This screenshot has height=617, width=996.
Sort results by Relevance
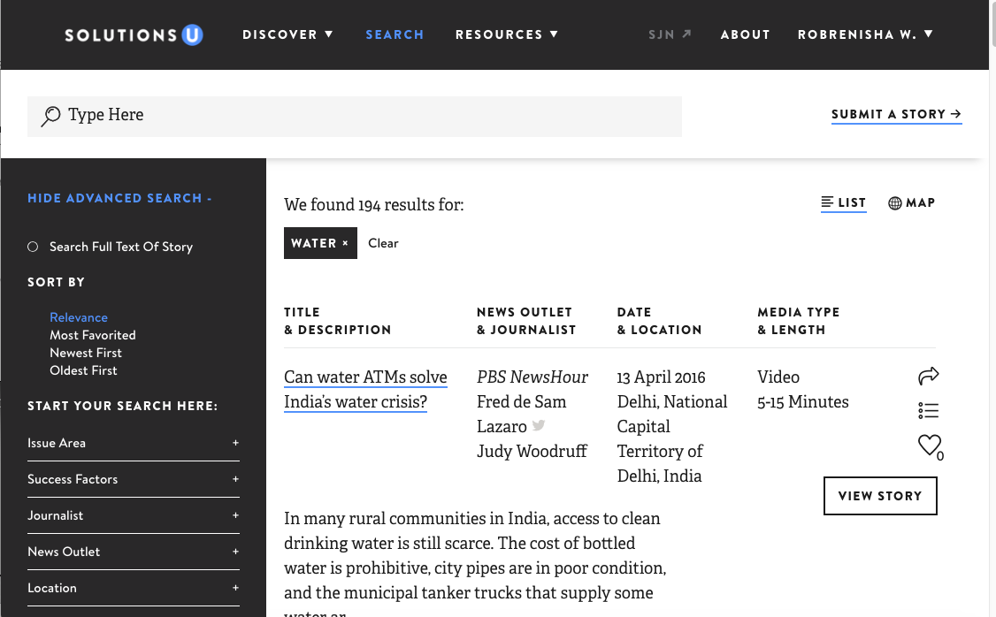pos(79,317)
